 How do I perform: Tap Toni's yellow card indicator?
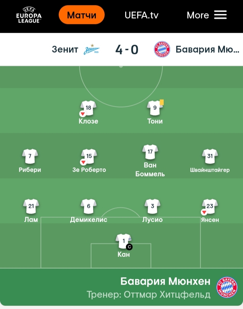(x=162, y=102)
